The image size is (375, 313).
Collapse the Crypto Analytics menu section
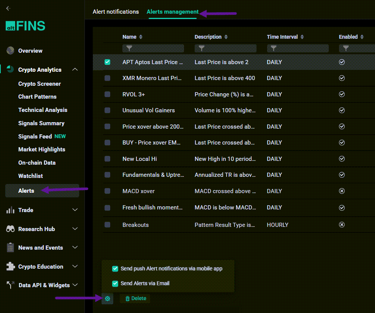pyautogui.click(x=75, y=69)
